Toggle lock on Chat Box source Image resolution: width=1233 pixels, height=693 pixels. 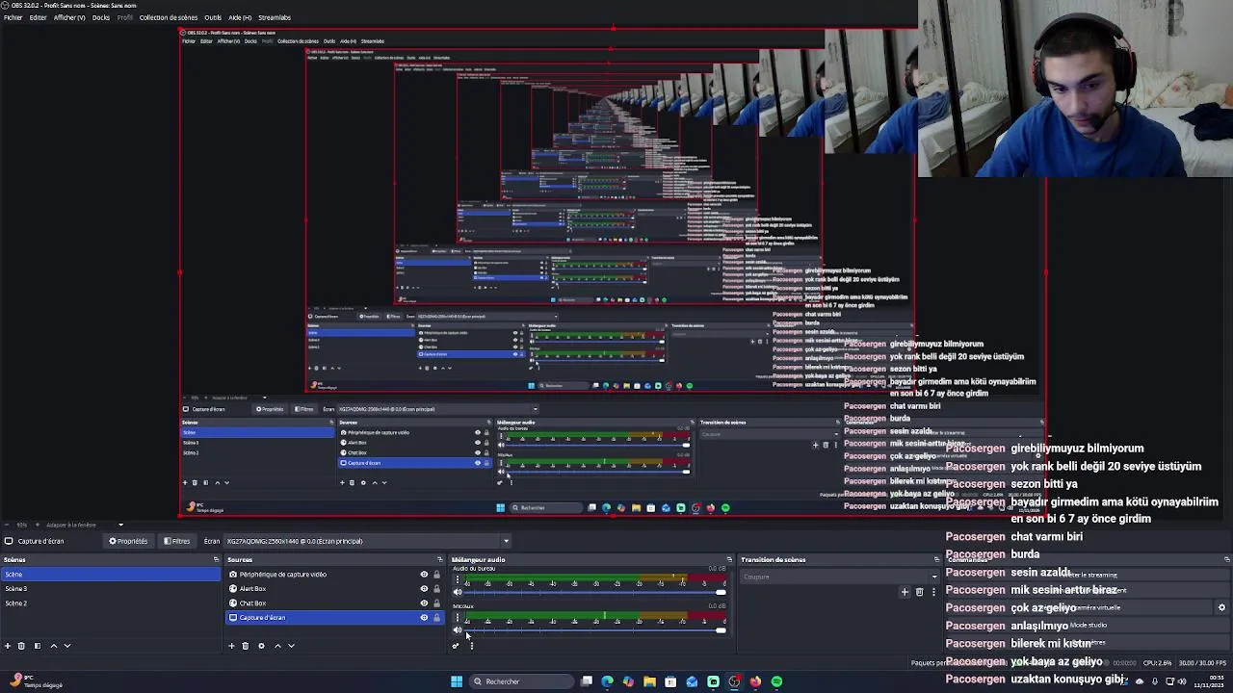coord(436,603)
